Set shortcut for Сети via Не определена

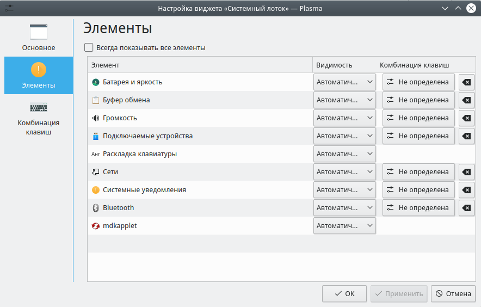tap(418, 172)
